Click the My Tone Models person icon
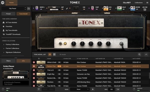150x92 pixels. (3, 30)
